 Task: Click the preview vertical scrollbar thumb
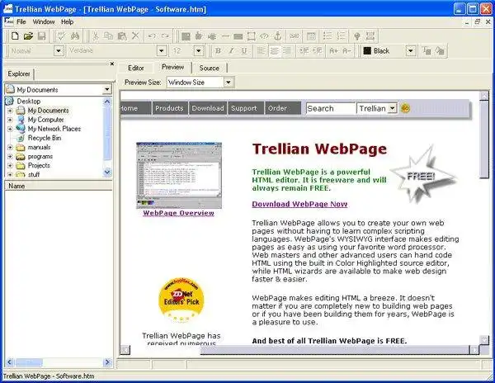[x=483, y=139]
